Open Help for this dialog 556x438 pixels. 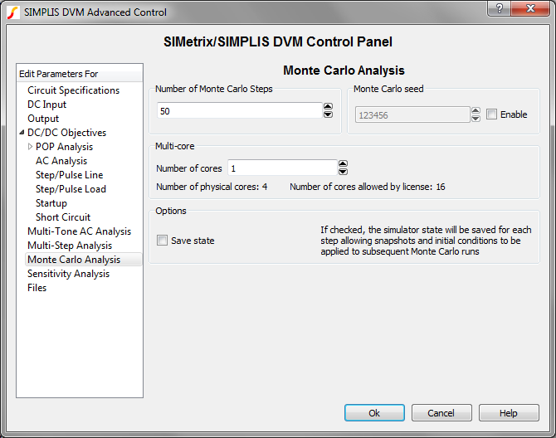[509, 413]
